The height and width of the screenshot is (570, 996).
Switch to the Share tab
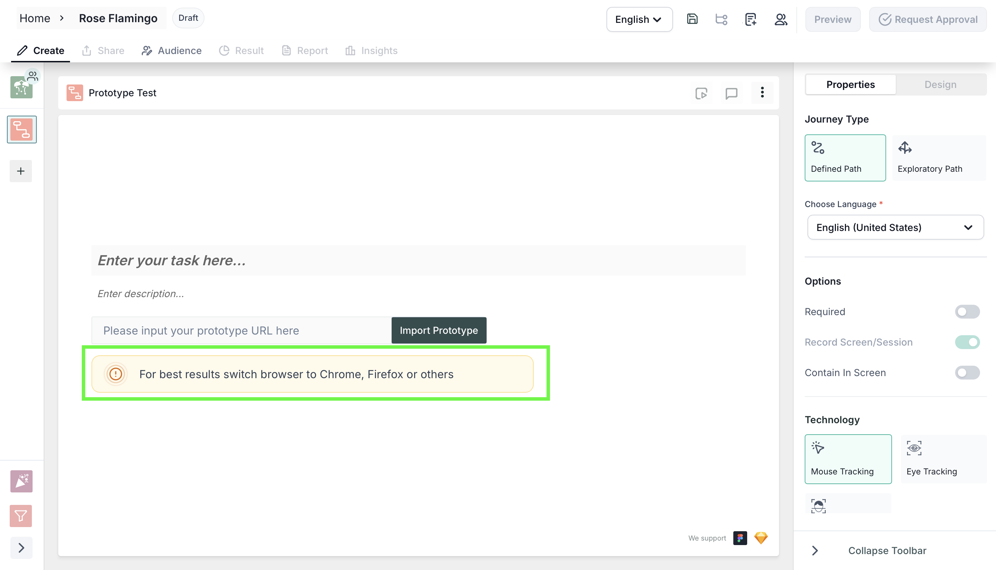tap(103, 51)
